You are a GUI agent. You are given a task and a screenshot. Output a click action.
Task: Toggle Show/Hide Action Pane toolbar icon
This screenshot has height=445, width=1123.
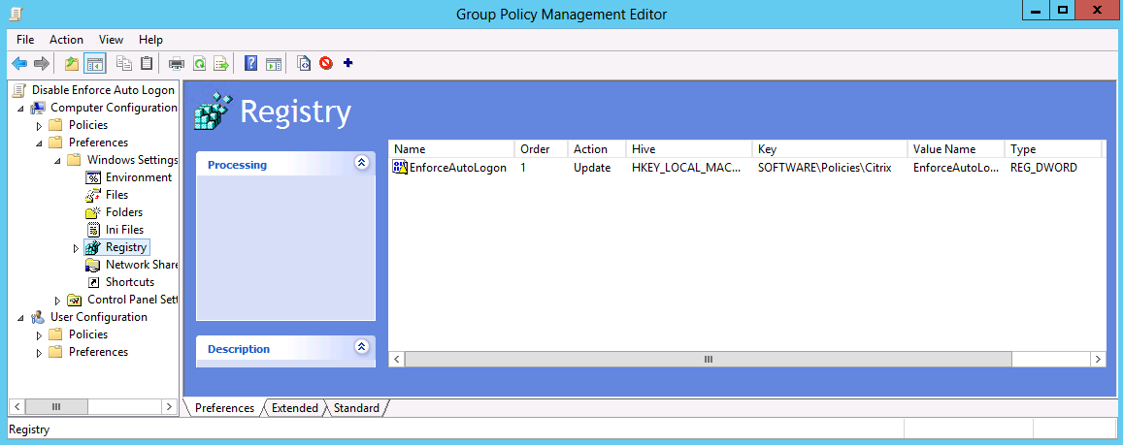273,64
